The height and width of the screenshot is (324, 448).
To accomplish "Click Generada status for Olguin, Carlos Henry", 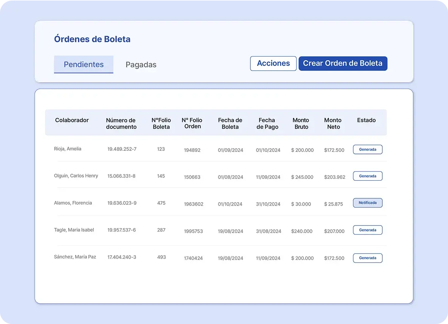I will pos(368,176).
